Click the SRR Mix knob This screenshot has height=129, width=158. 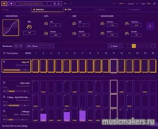(x=74, y=34)
